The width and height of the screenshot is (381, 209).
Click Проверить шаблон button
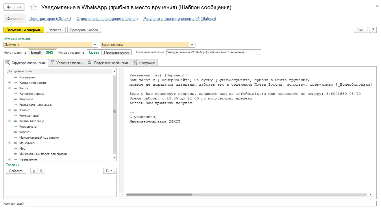tap(84, 30)
